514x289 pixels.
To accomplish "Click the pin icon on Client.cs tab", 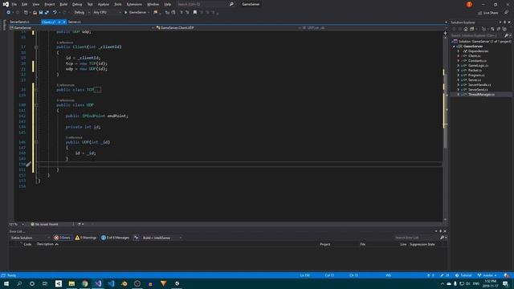I will 59,22.
